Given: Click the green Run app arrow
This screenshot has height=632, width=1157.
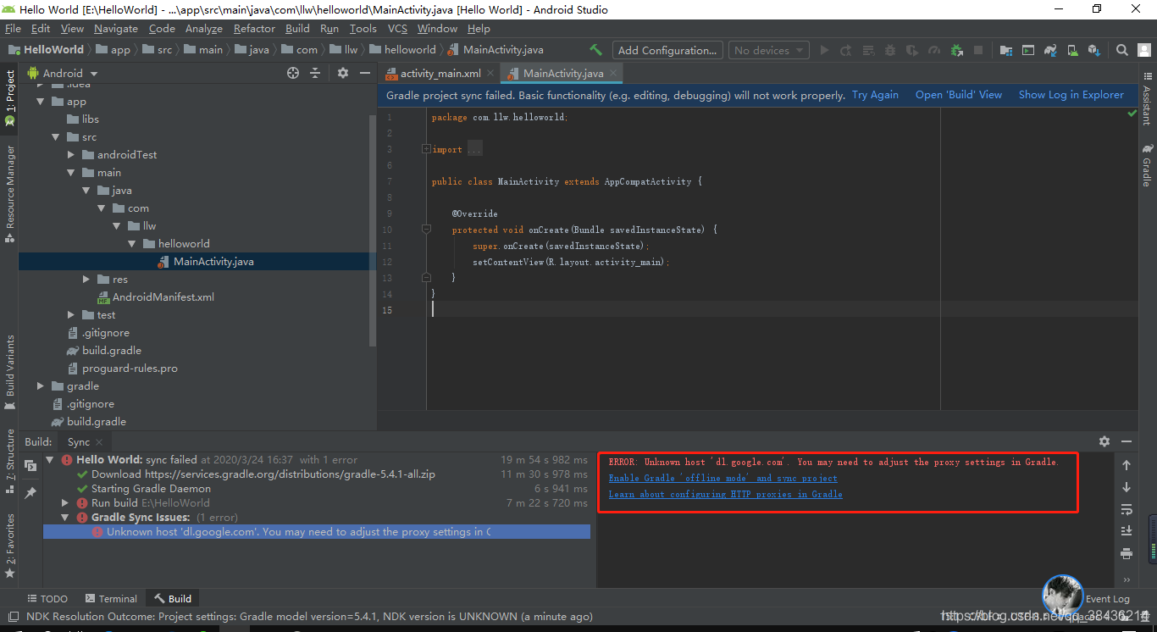Looking at the screenshot, I should pos(824,50).
